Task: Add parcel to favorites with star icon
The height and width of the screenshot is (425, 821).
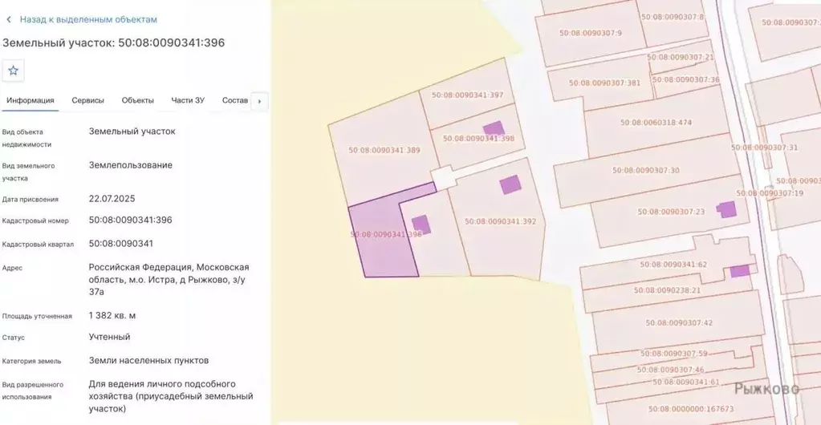Action: click(x=13, y=71)
